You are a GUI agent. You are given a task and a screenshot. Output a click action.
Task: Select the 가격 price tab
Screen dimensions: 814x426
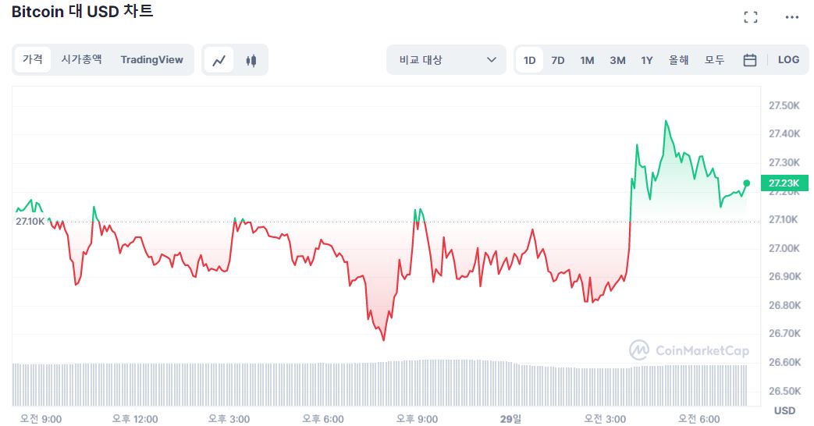click(x=32, y=59)
